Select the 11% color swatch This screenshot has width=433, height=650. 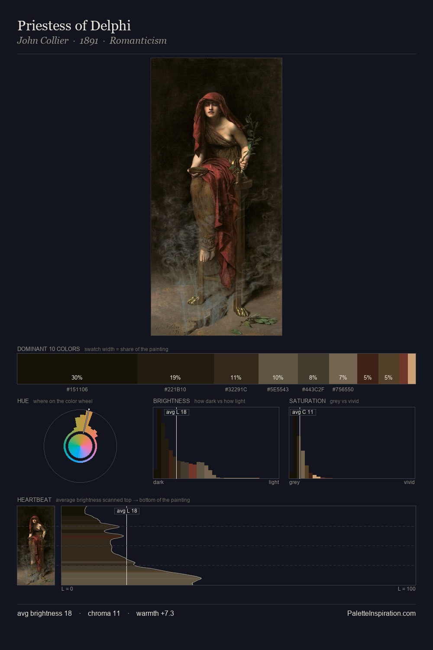point(236,369)
